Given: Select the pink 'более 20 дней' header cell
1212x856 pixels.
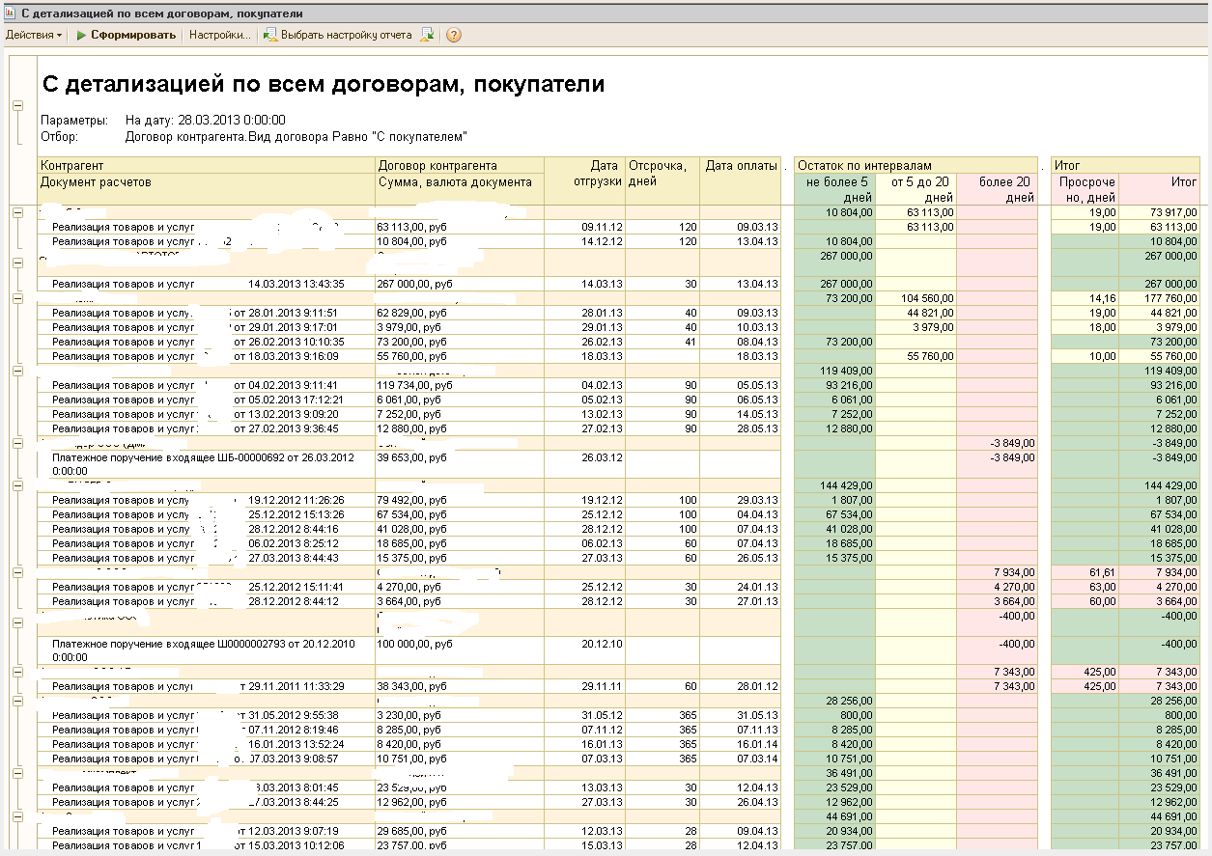Looking at the screenshot, I should [997, 188].
